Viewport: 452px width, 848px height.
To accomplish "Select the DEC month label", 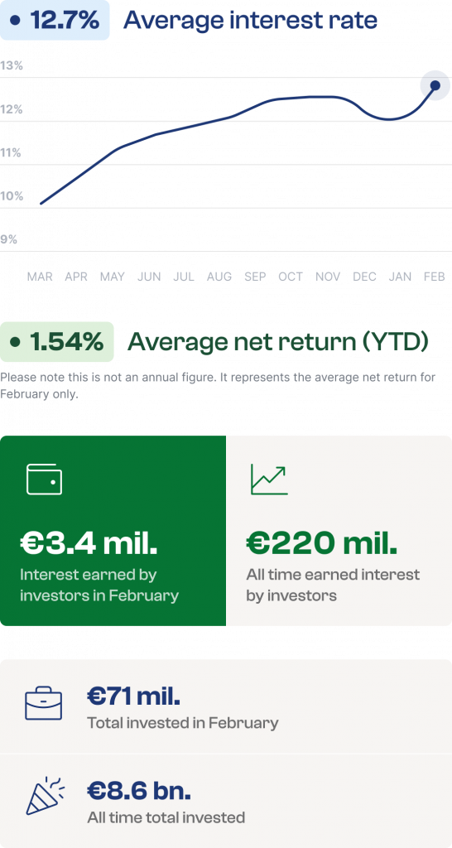I will pos(364,277).
